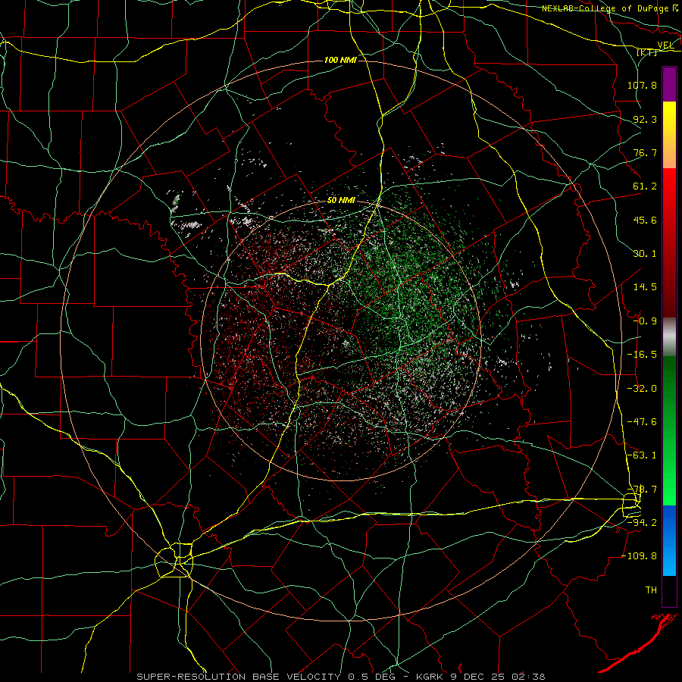Screen dimensions: 682x682
Task: Click SUPER-RESOLUTION BASE VELOCITY in the caption
Action: click(239, 677)
